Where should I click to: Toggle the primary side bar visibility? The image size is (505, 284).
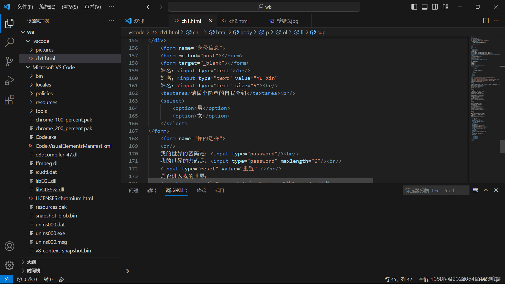point(414,7)
